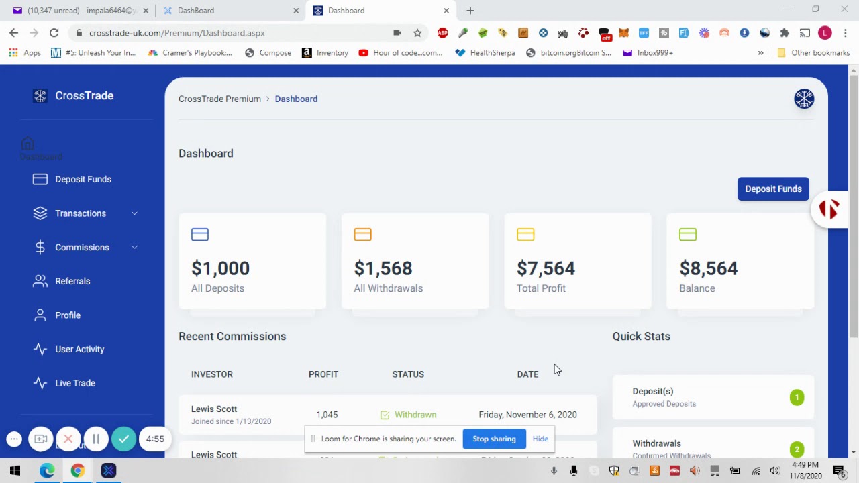Viewport: 859px width, 483px height.
Task: Click the Chrome cast icon
Action: 805,32
